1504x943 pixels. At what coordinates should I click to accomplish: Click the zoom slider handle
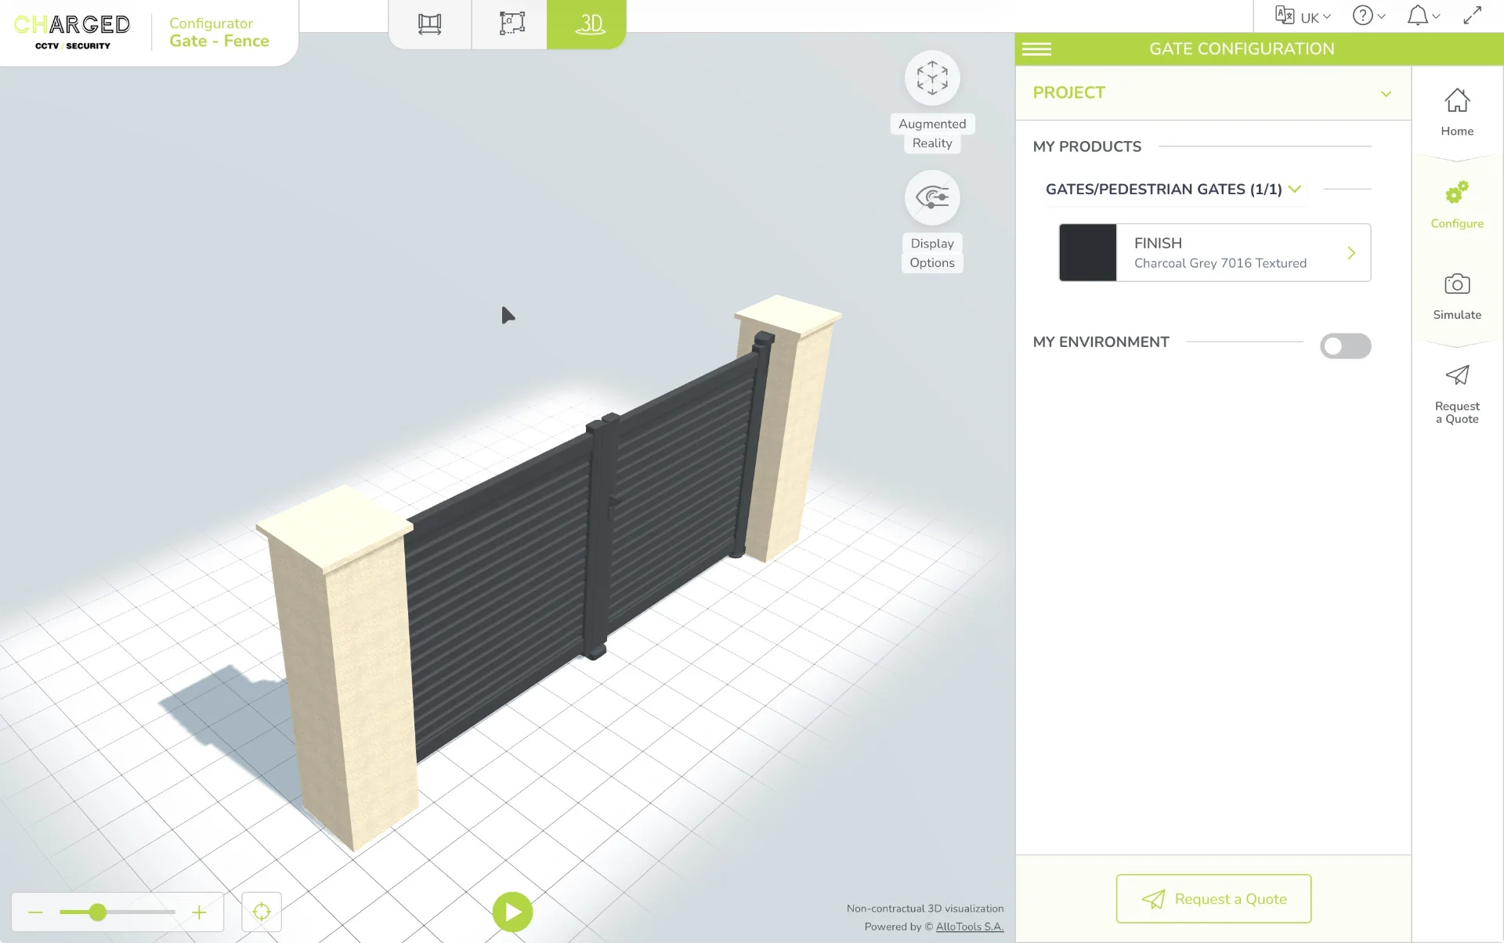click(x=97, y=912)
